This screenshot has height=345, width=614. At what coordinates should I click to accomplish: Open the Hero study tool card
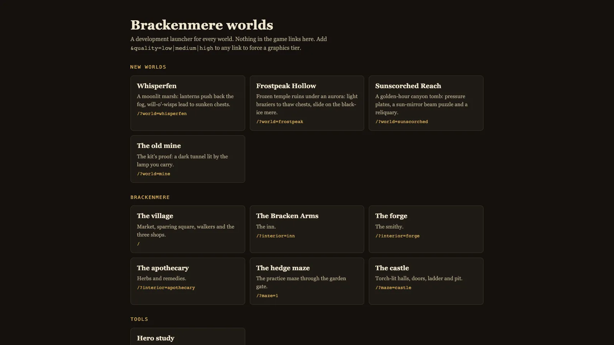click(x=188, y=337)
